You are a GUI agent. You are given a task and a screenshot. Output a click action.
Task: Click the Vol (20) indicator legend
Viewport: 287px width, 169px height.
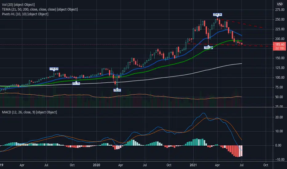[x=18, y=5]
